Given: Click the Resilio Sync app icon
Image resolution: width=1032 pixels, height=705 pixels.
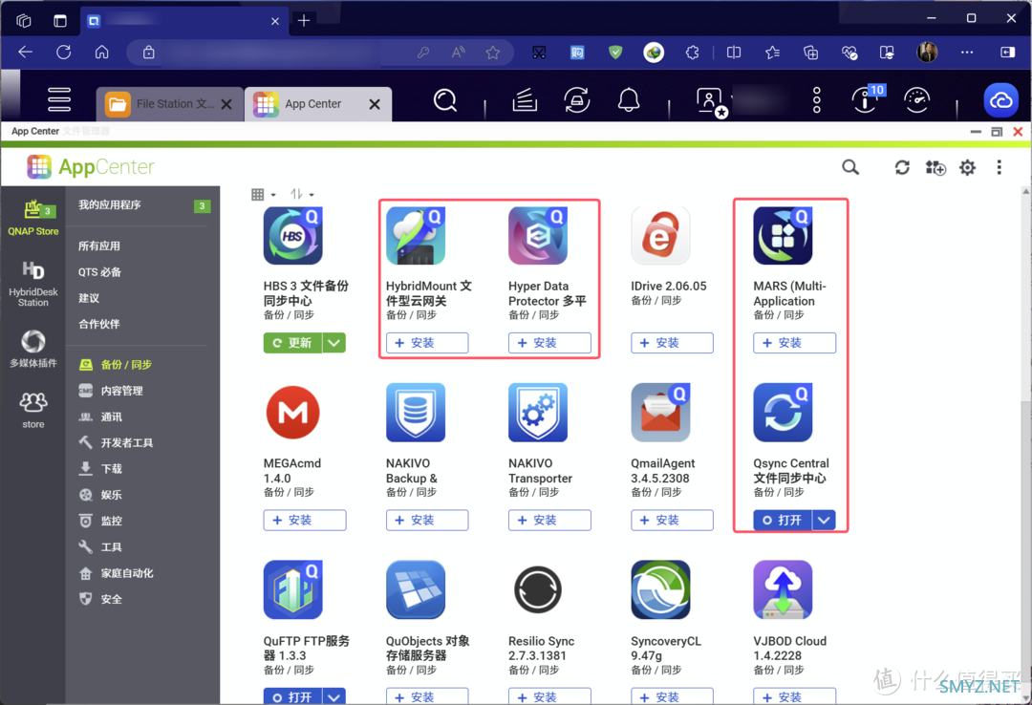Looking at the screenshot, I should (x=538, y=589).
